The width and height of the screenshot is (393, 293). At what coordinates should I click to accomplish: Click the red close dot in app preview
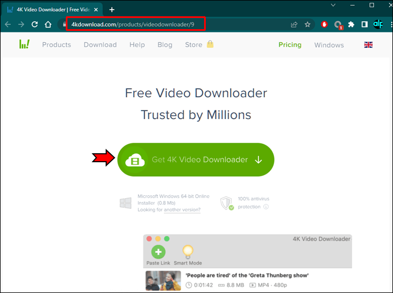point(149,239)
